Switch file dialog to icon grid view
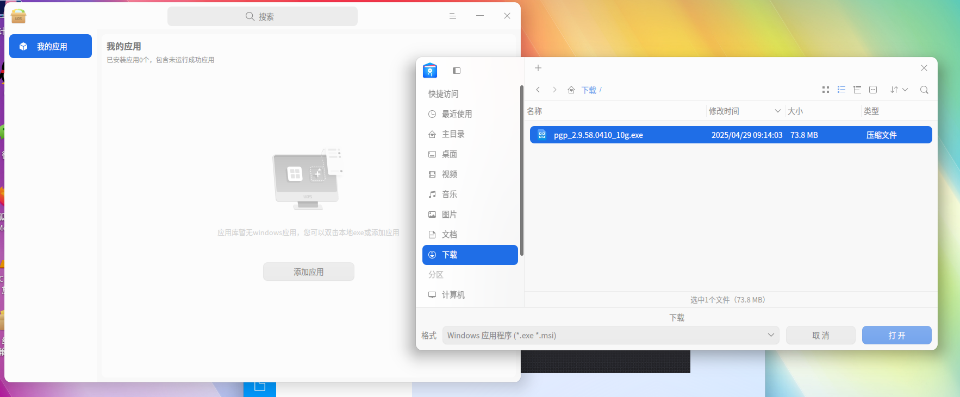Image resolution: width=960 pixels, height=397 pixels. 826,90
